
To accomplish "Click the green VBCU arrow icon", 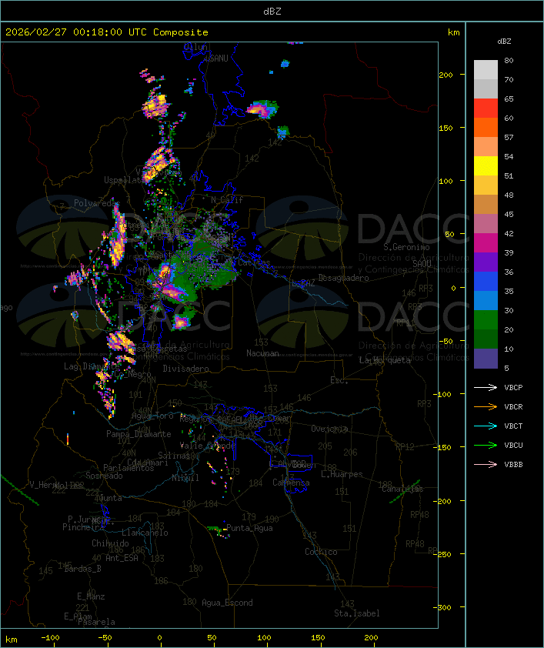I will click(486, 445).
